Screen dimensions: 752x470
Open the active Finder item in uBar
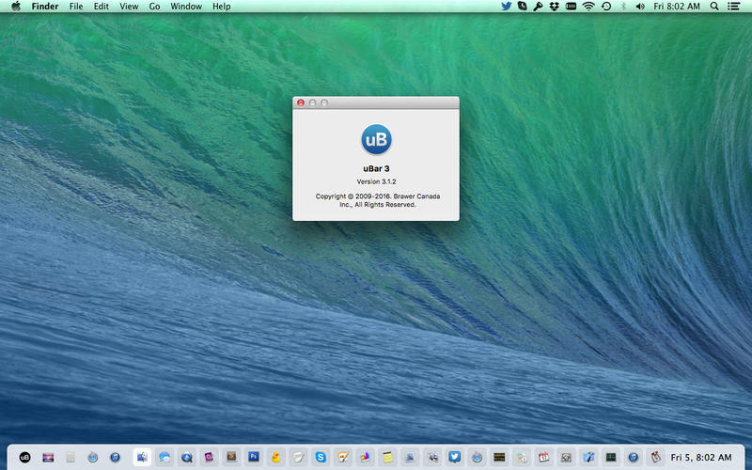(x=142, y=458)
